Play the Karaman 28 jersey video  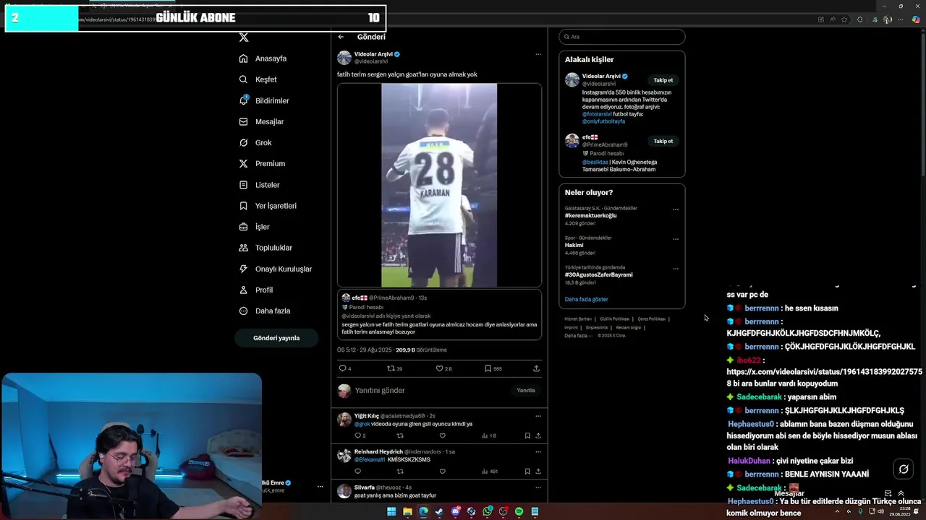pyautogui.click(x=439, y=186)
